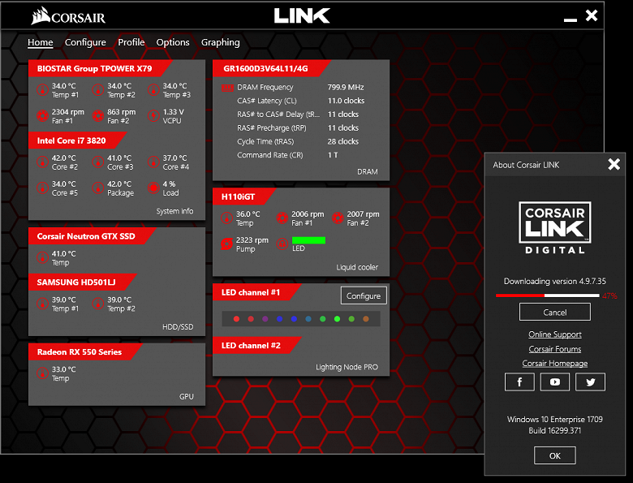Viewport: 633px width, 483px height.
Task: Click the Core #3 temperature icon
Action: 98,162
